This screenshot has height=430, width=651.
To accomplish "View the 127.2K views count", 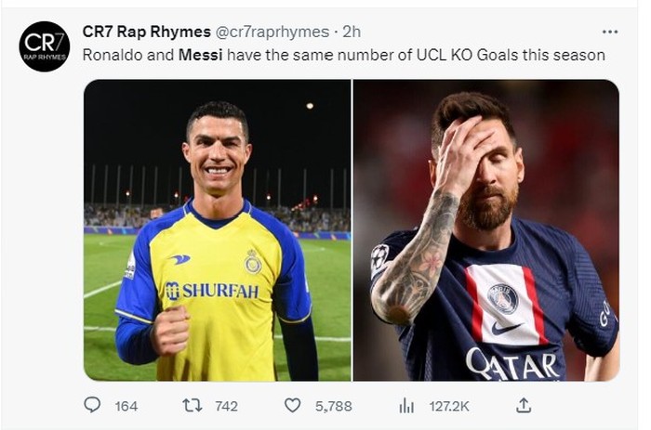I will pyautogui.click(x=447, y=406).
